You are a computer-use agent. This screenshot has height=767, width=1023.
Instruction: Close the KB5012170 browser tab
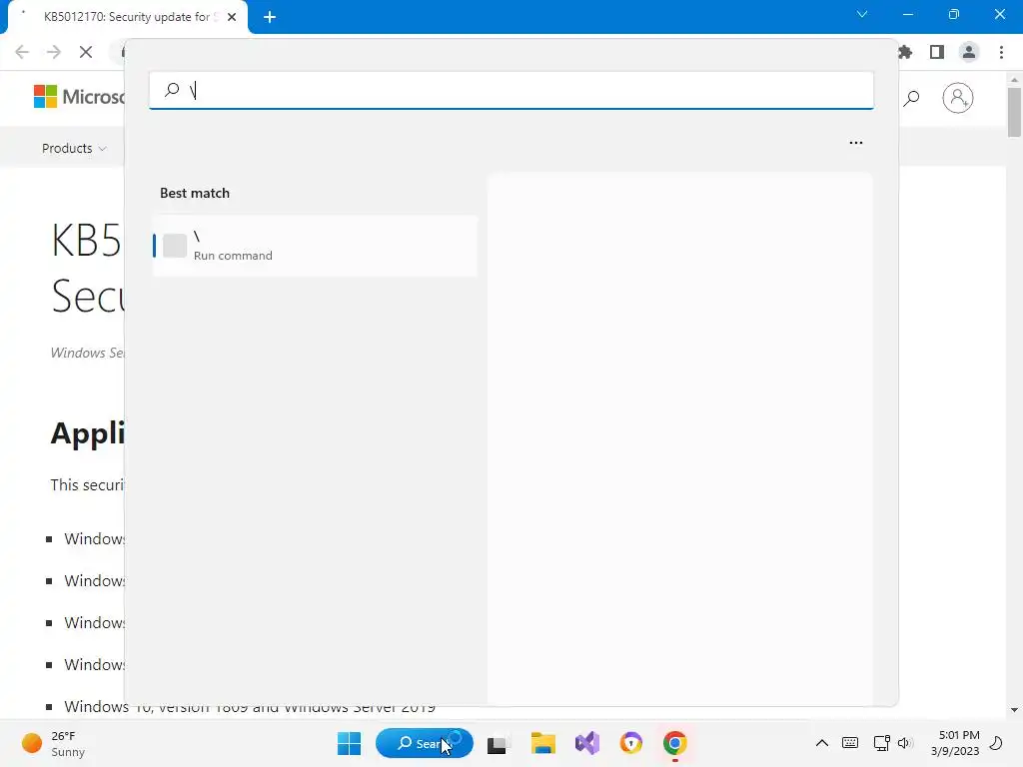[232, 17]
